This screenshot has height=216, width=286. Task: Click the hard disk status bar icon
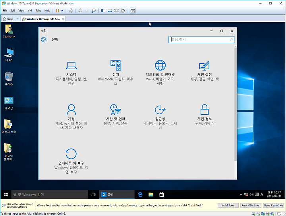click(x=253, y=214)
